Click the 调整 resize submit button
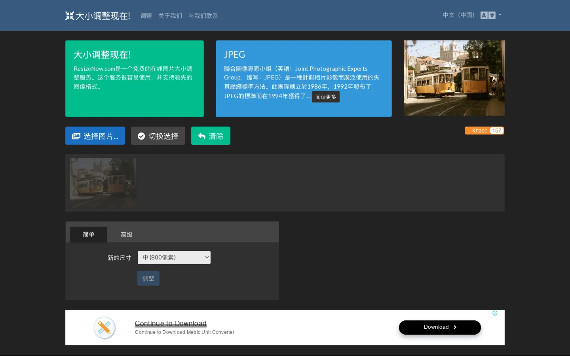Screen dimensions: 570x356 pos(148,278)
